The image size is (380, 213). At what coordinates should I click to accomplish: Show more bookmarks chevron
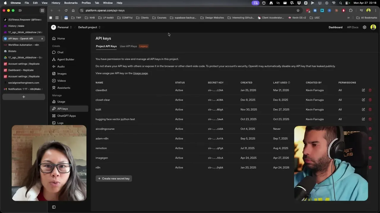click(x=349, y=18)
